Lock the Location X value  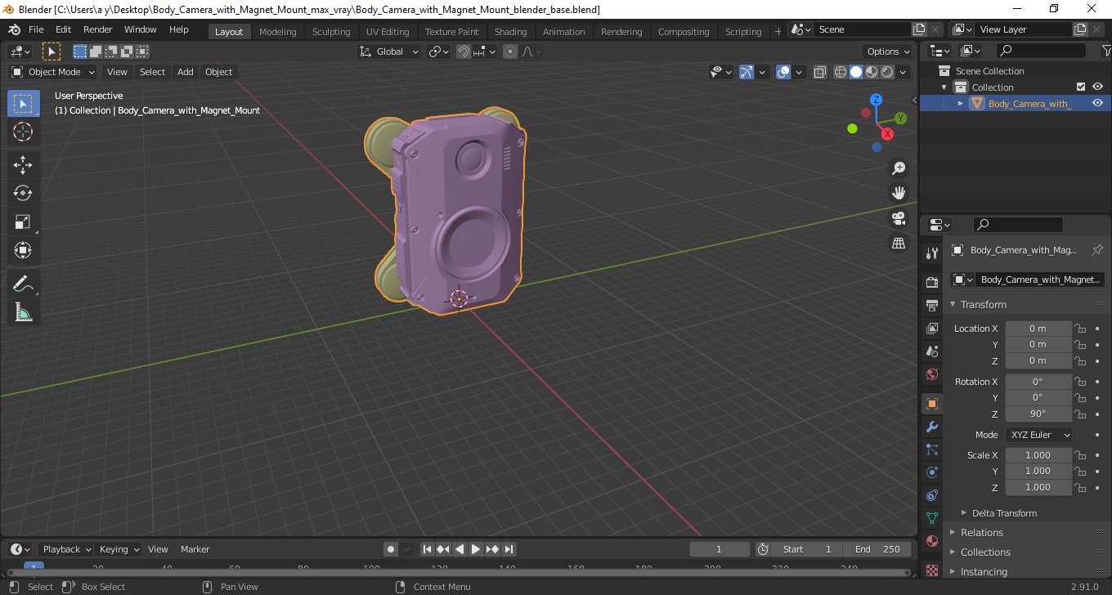(1080, 329)
